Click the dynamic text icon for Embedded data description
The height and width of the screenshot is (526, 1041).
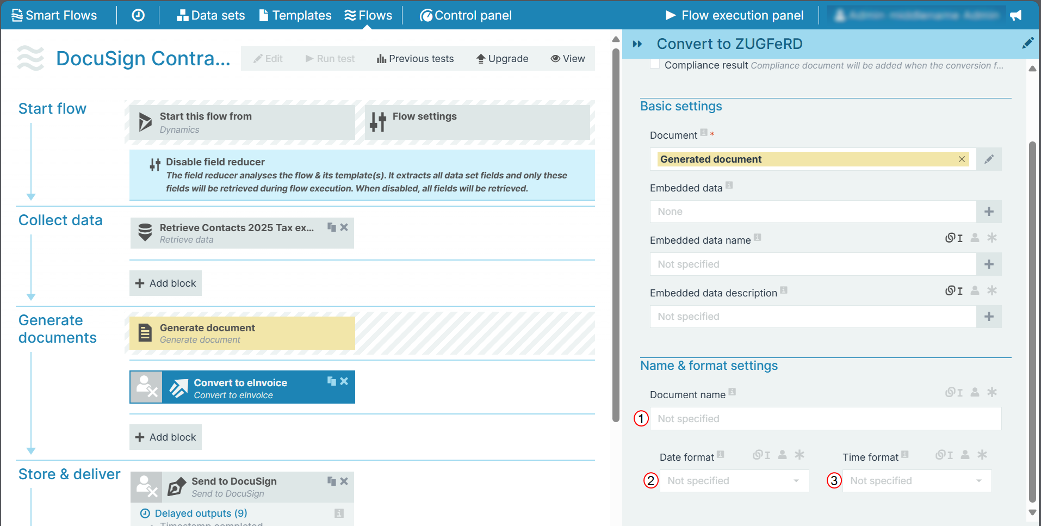click(954, 290)
